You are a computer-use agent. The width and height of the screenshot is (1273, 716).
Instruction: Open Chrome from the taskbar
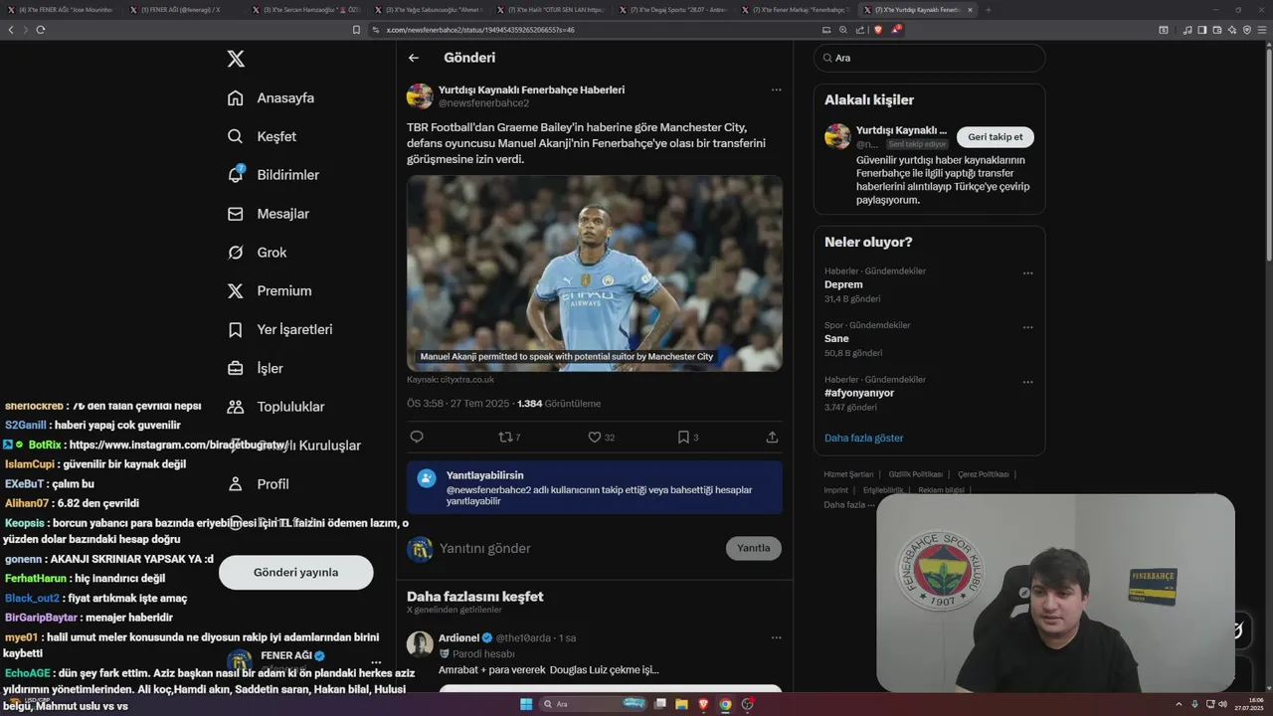[725, 704]
